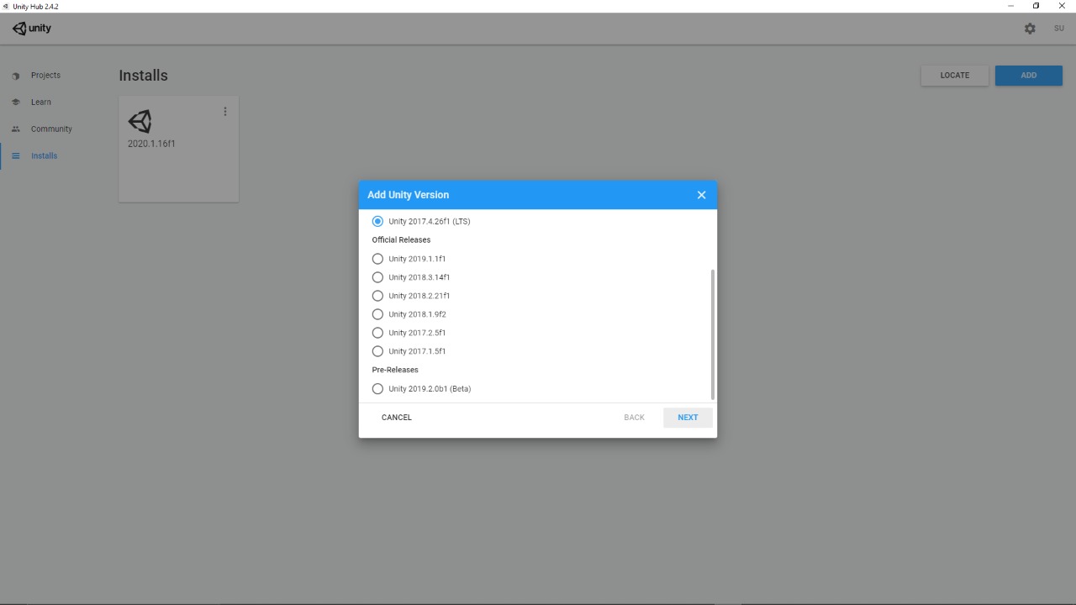Select Unity 2019.2.0b1 (Beta) radio button
Image resolution: width=1076 pixels, height=605 pixels.
[x=377, y=389]
